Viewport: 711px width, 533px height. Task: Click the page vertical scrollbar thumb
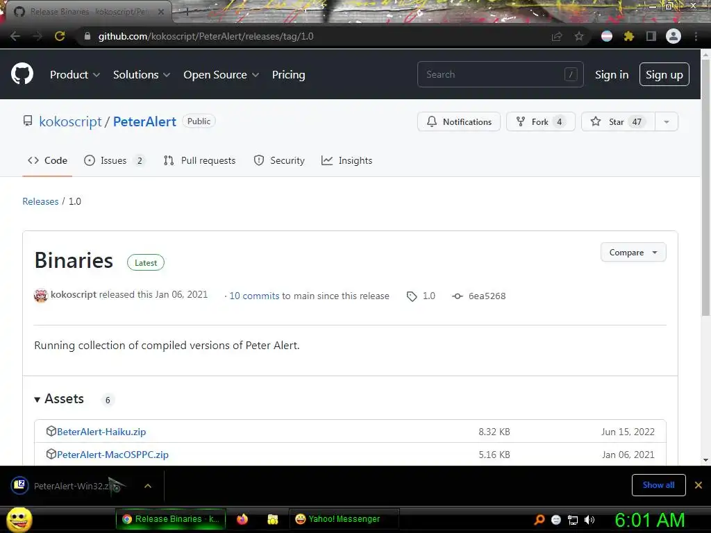coord(706,188)
